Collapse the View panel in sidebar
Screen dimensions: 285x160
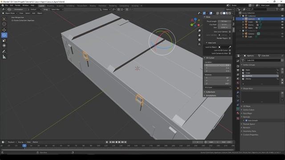coord(208,17)
